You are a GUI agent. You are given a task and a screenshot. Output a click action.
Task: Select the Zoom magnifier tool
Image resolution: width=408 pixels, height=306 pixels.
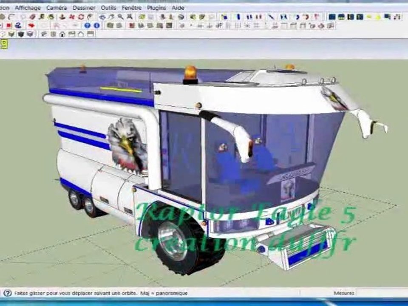click(120, 17)
